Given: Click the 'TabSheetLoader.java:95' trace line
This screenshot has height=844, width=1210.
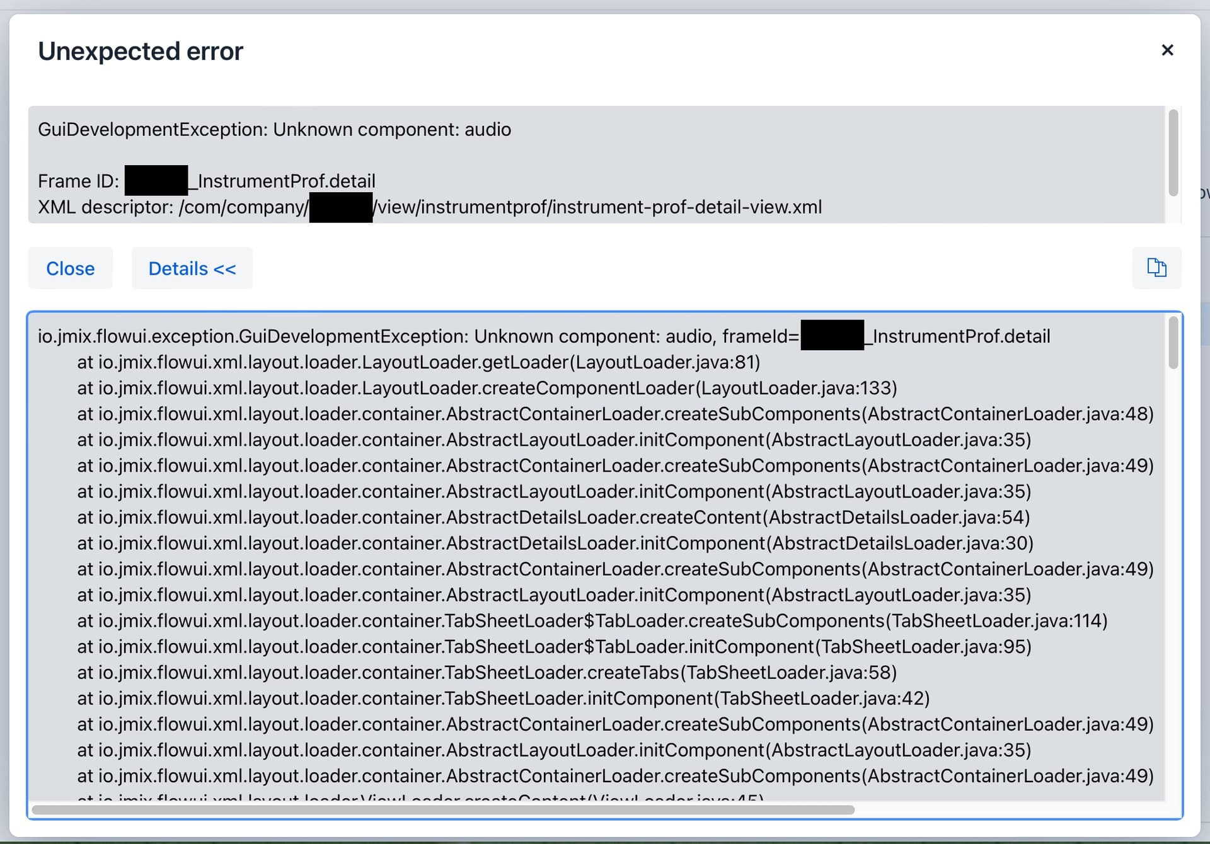Looking at the screenshot, I should pos(555,647).
